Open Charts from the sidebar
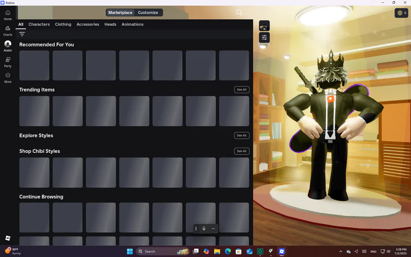The width and height of the screenshot is (411, 257). [8, 31]
